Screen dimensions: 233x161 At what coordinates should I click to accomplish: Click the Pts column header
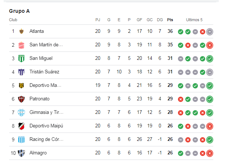[170, 20]
